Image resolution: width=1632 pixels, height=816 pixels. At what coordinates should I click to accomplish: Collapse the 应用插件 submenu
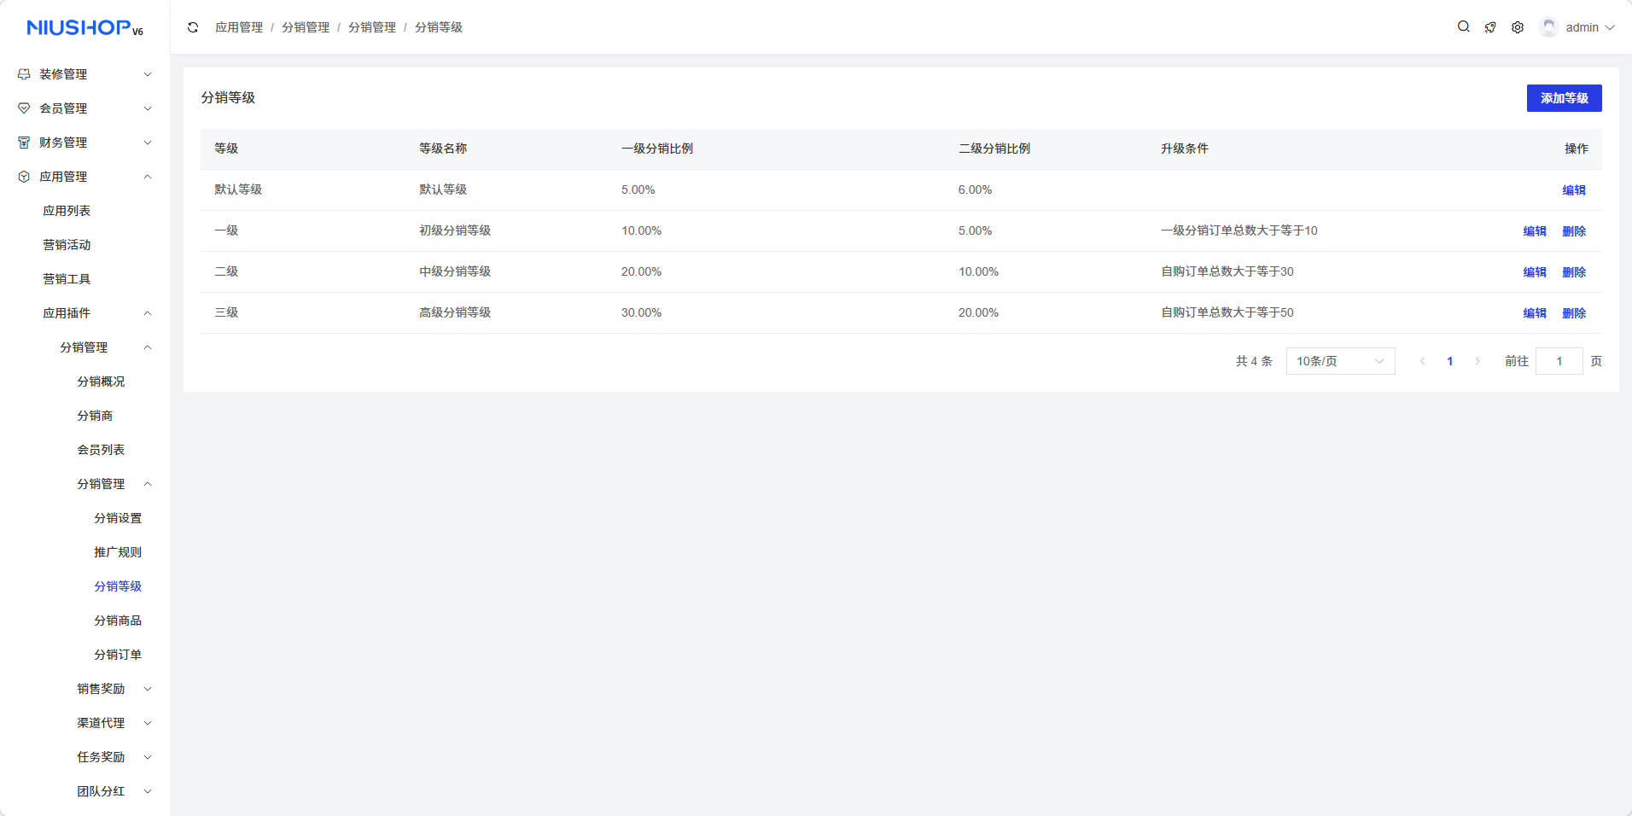click(x=96, y=313)
